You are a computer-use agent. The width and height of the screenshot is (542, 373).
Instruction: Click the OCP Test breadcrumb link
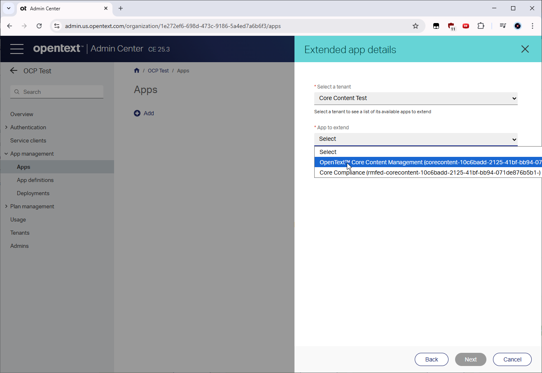(x=158, y=70)
